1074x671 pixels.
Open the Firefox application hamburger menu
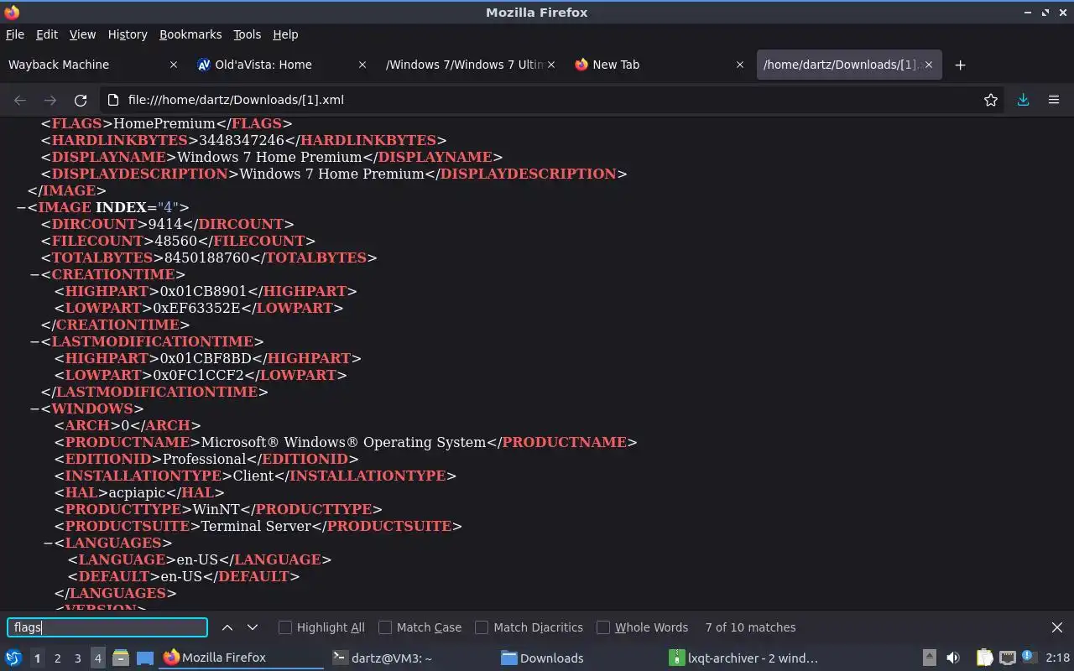(x=1054, y=100)
